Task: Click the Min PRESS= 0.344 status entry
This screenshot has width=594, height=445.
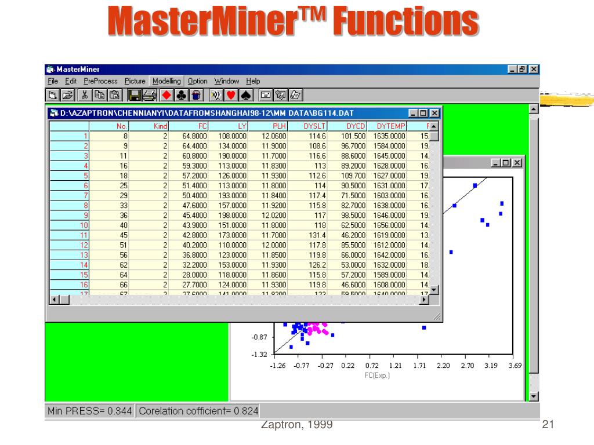Action: tap(89, 411)
